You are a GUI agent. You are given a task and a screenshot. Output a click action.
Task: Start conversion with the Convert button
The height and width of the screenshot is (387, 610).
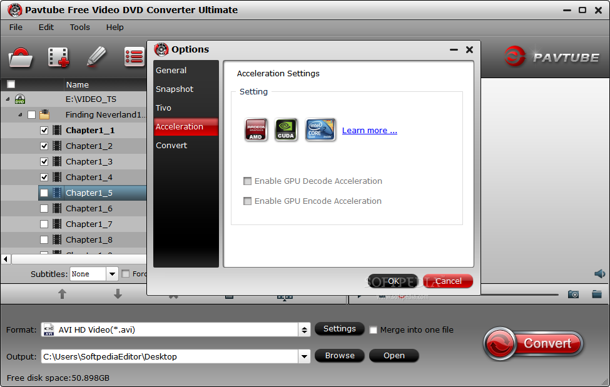pos(534,343)
